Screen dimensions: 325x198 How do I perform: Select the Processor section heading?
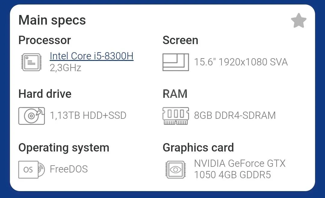[45, 40]
